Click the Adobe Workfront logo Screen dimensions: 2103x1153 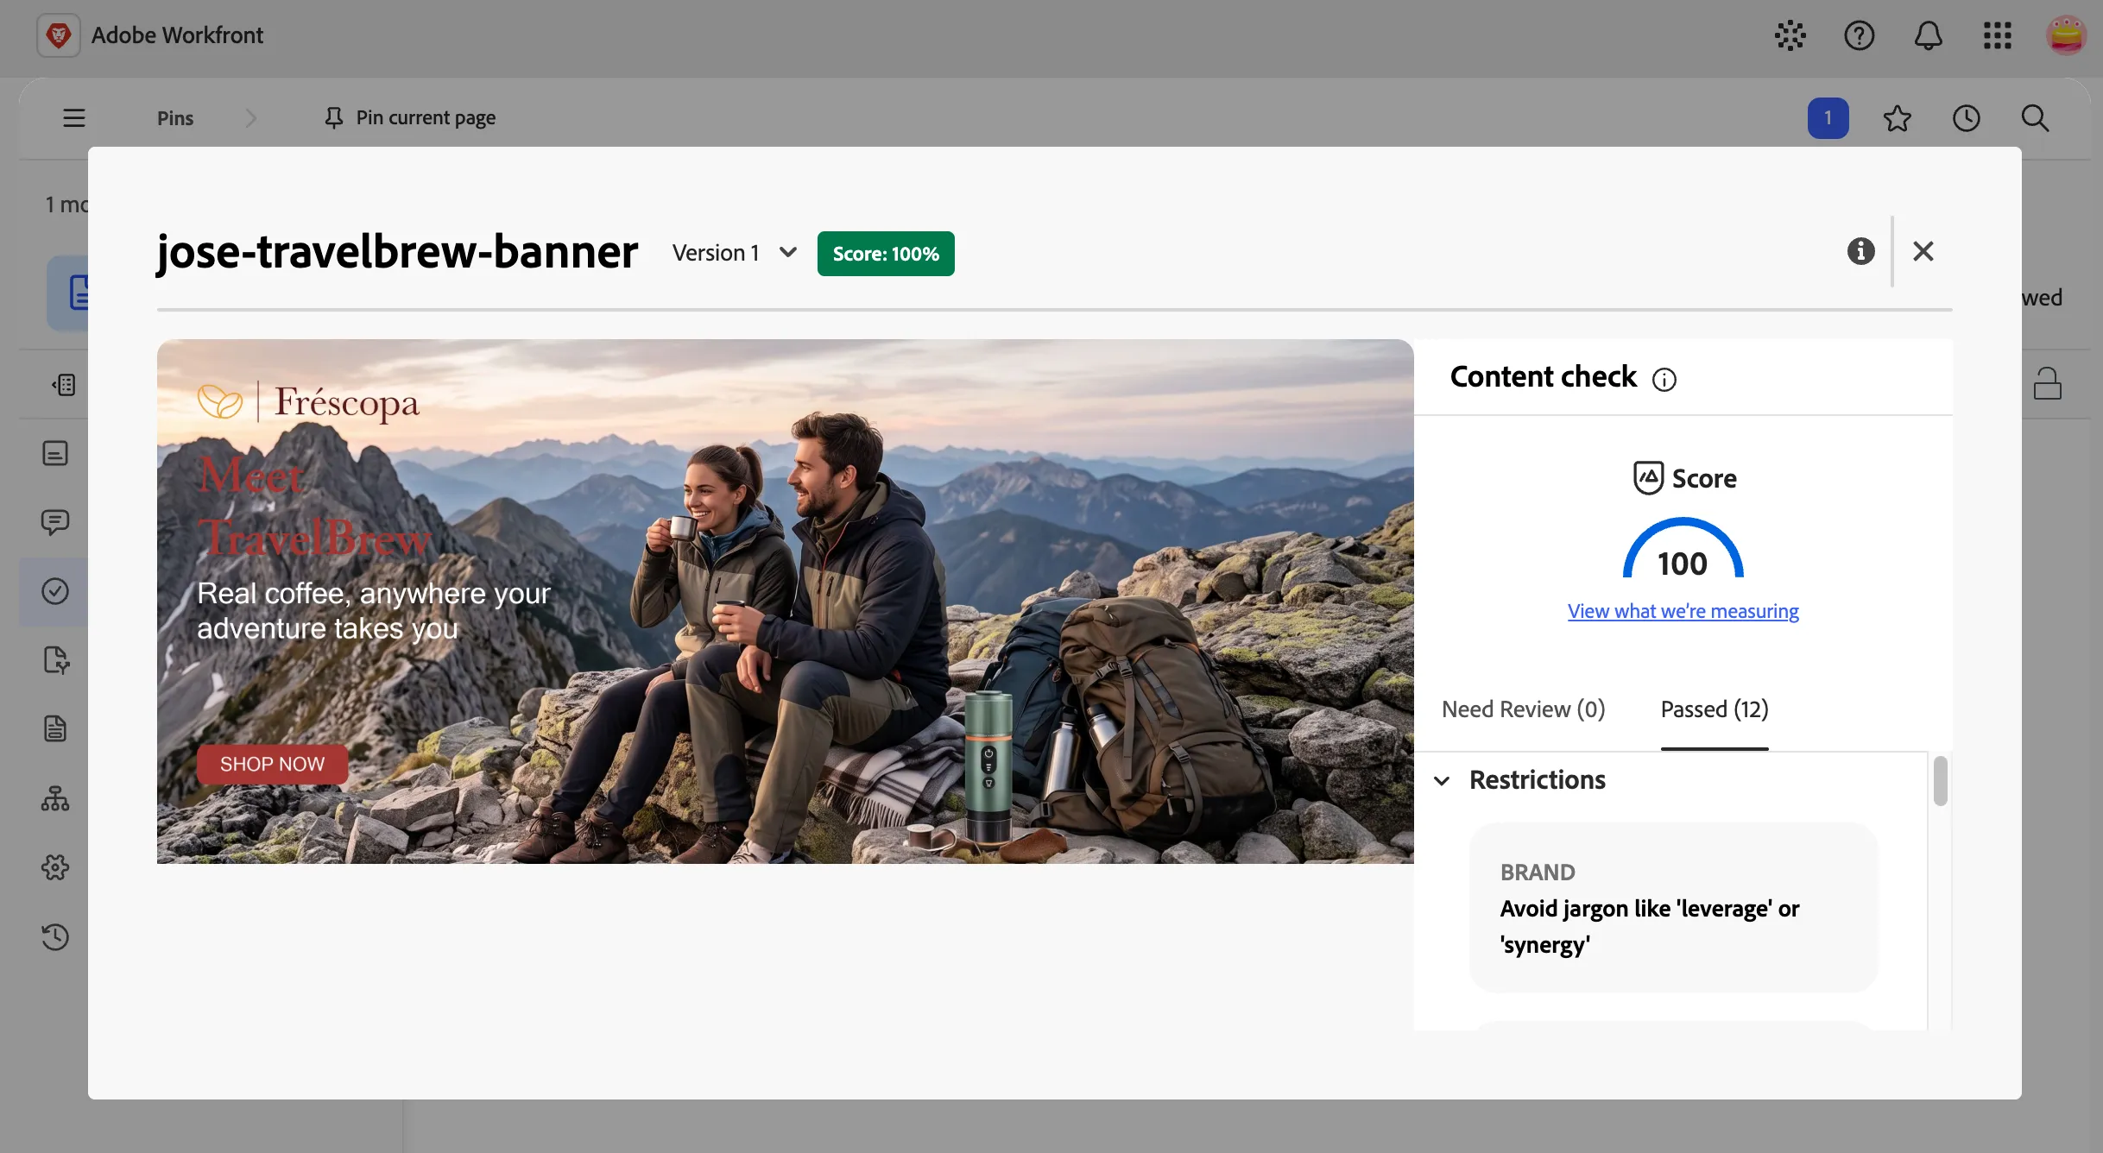[59, 35]
